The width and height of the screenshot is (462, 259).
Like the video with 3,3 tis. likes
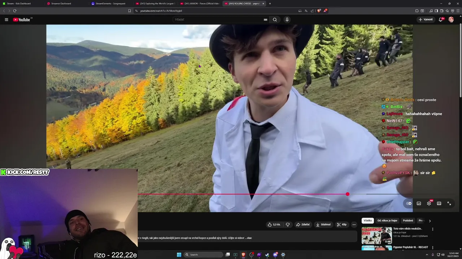[x=274, y=224]
